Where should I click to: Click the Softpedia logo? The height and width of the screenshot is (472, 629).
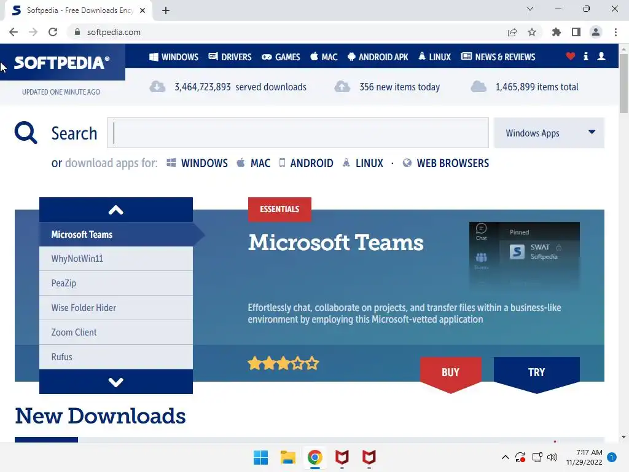[61, 63]
